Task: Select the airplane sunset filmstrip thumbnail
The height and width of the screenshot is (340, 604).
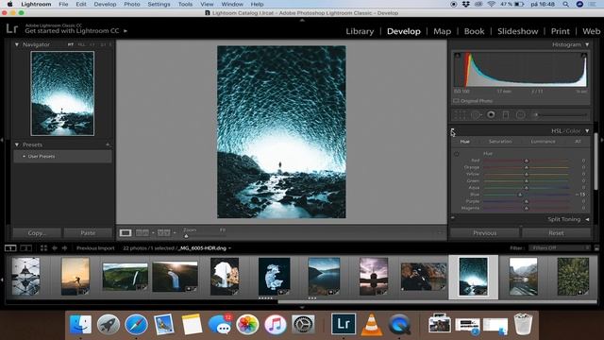Action: (374, 277)
